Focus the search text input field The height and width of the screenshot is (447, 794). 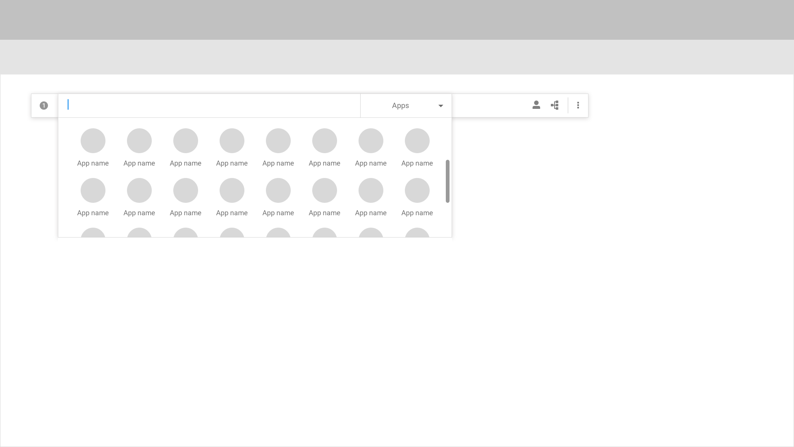209,106
